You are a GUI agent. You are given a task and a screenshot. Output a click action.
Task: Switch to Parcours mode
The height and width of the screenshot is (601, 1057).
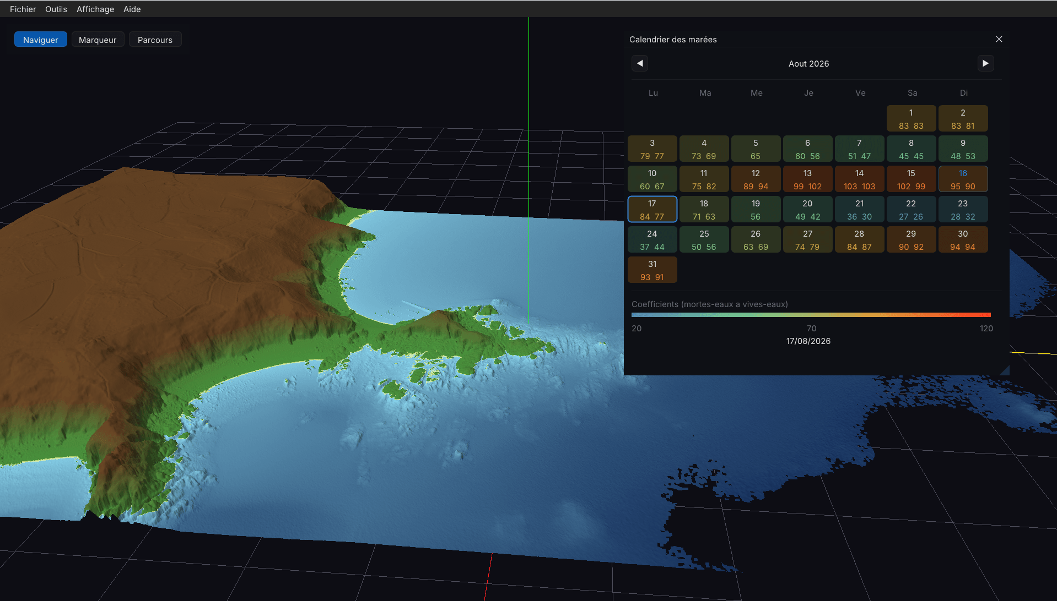click(155, 40)
